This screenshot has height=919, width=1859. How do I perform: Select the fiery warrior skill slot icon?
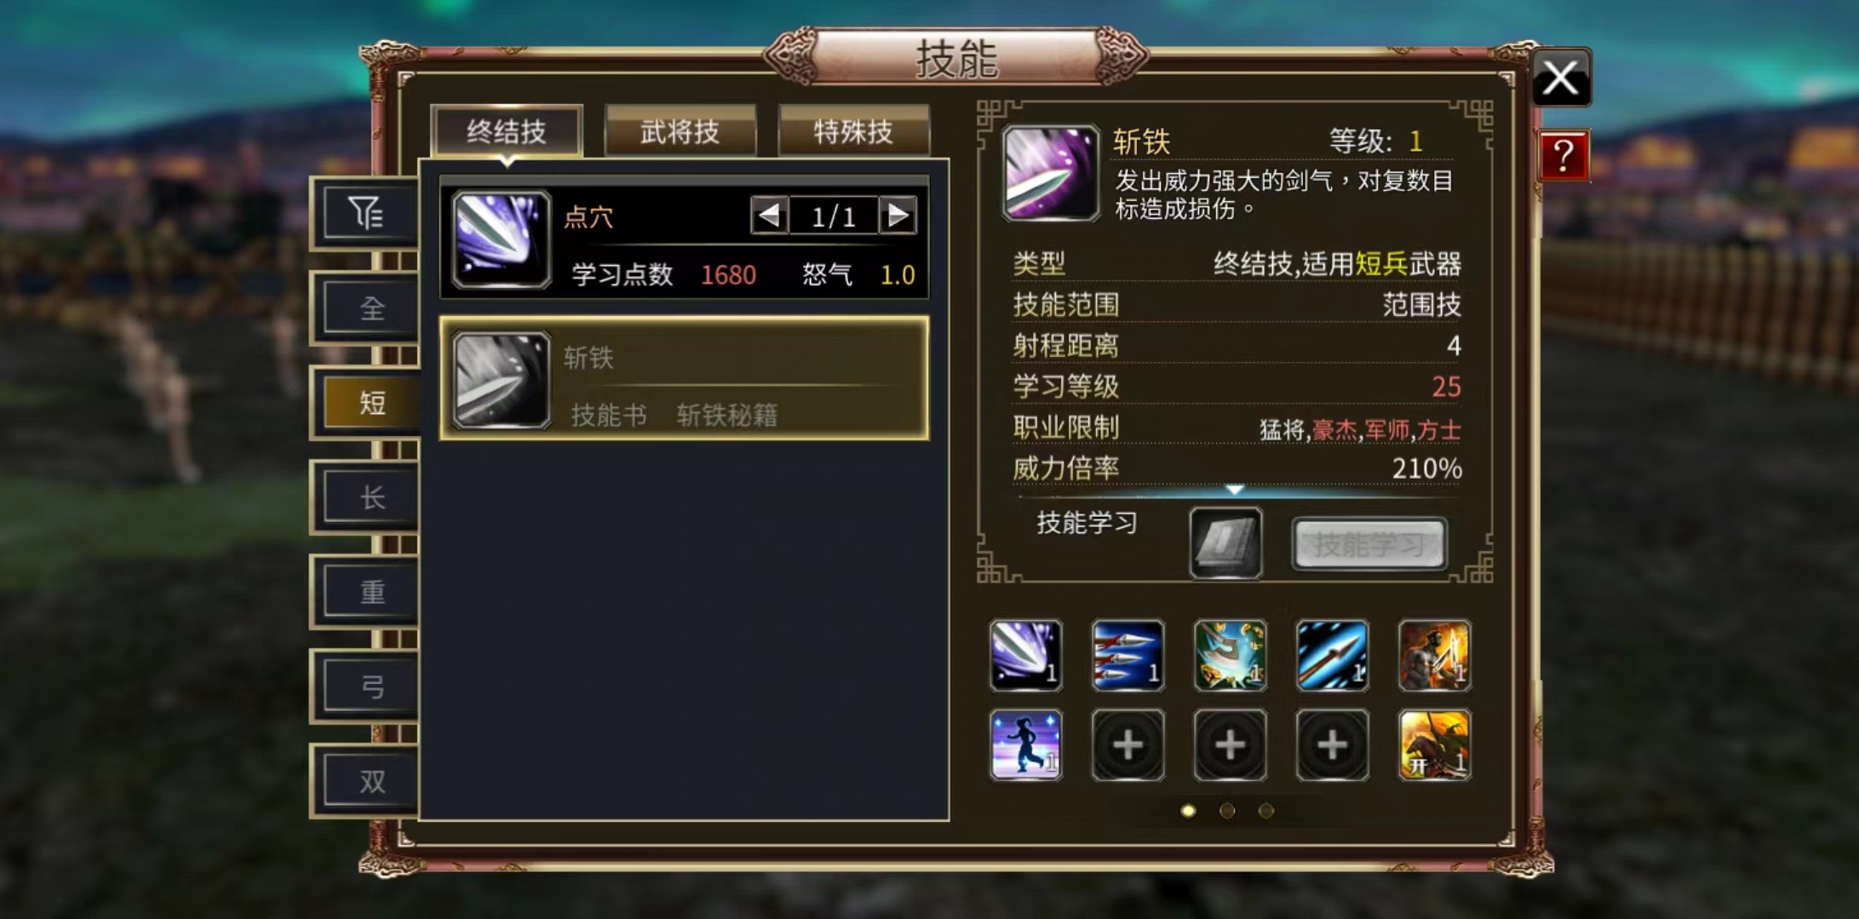tap(1435, 655)
